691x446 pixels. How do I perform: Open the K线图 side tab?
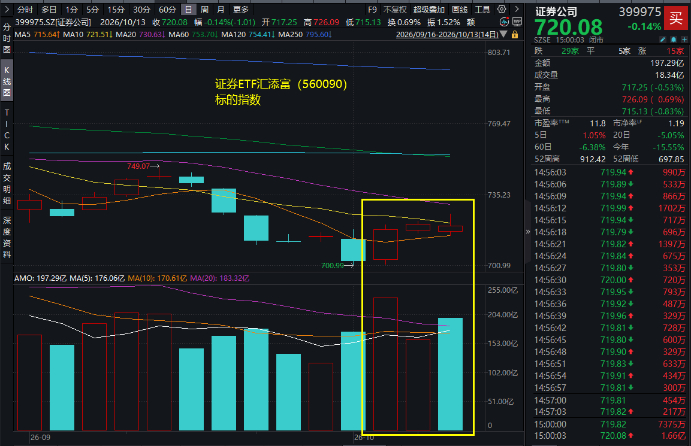point(7,81)
